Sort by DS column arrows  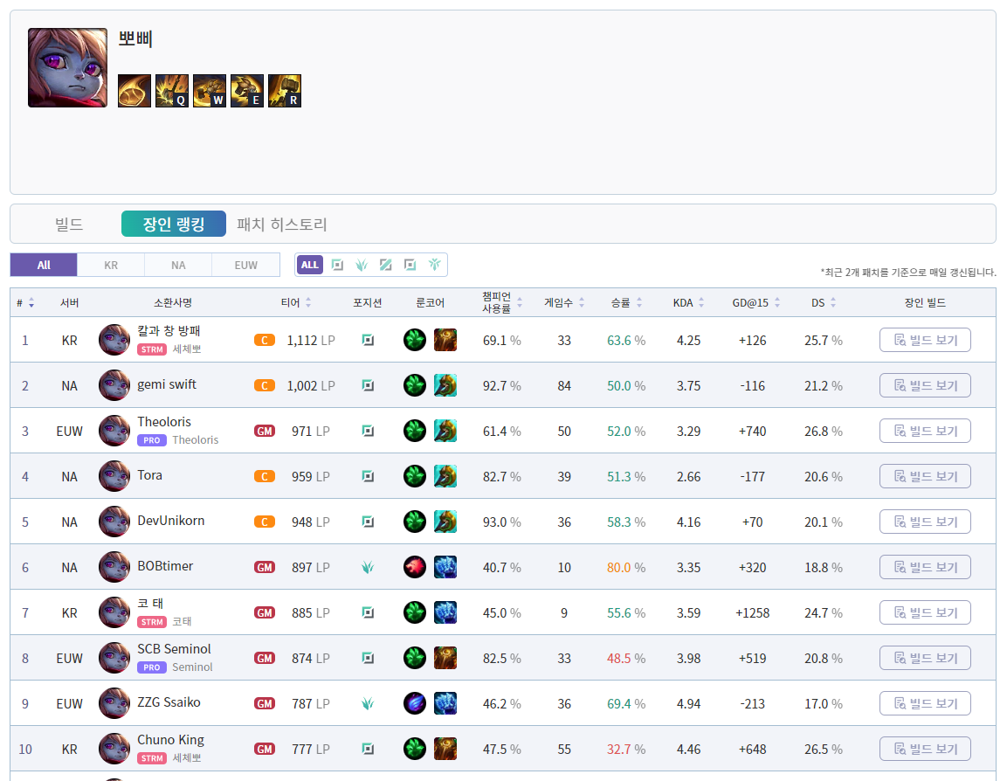pyautogui.click(x=833, y=302)
